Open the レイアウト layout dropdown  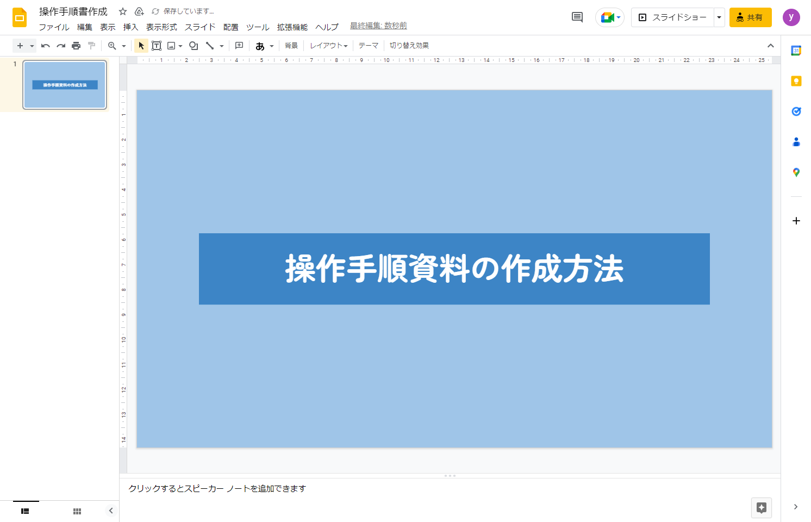pos(328,46)
